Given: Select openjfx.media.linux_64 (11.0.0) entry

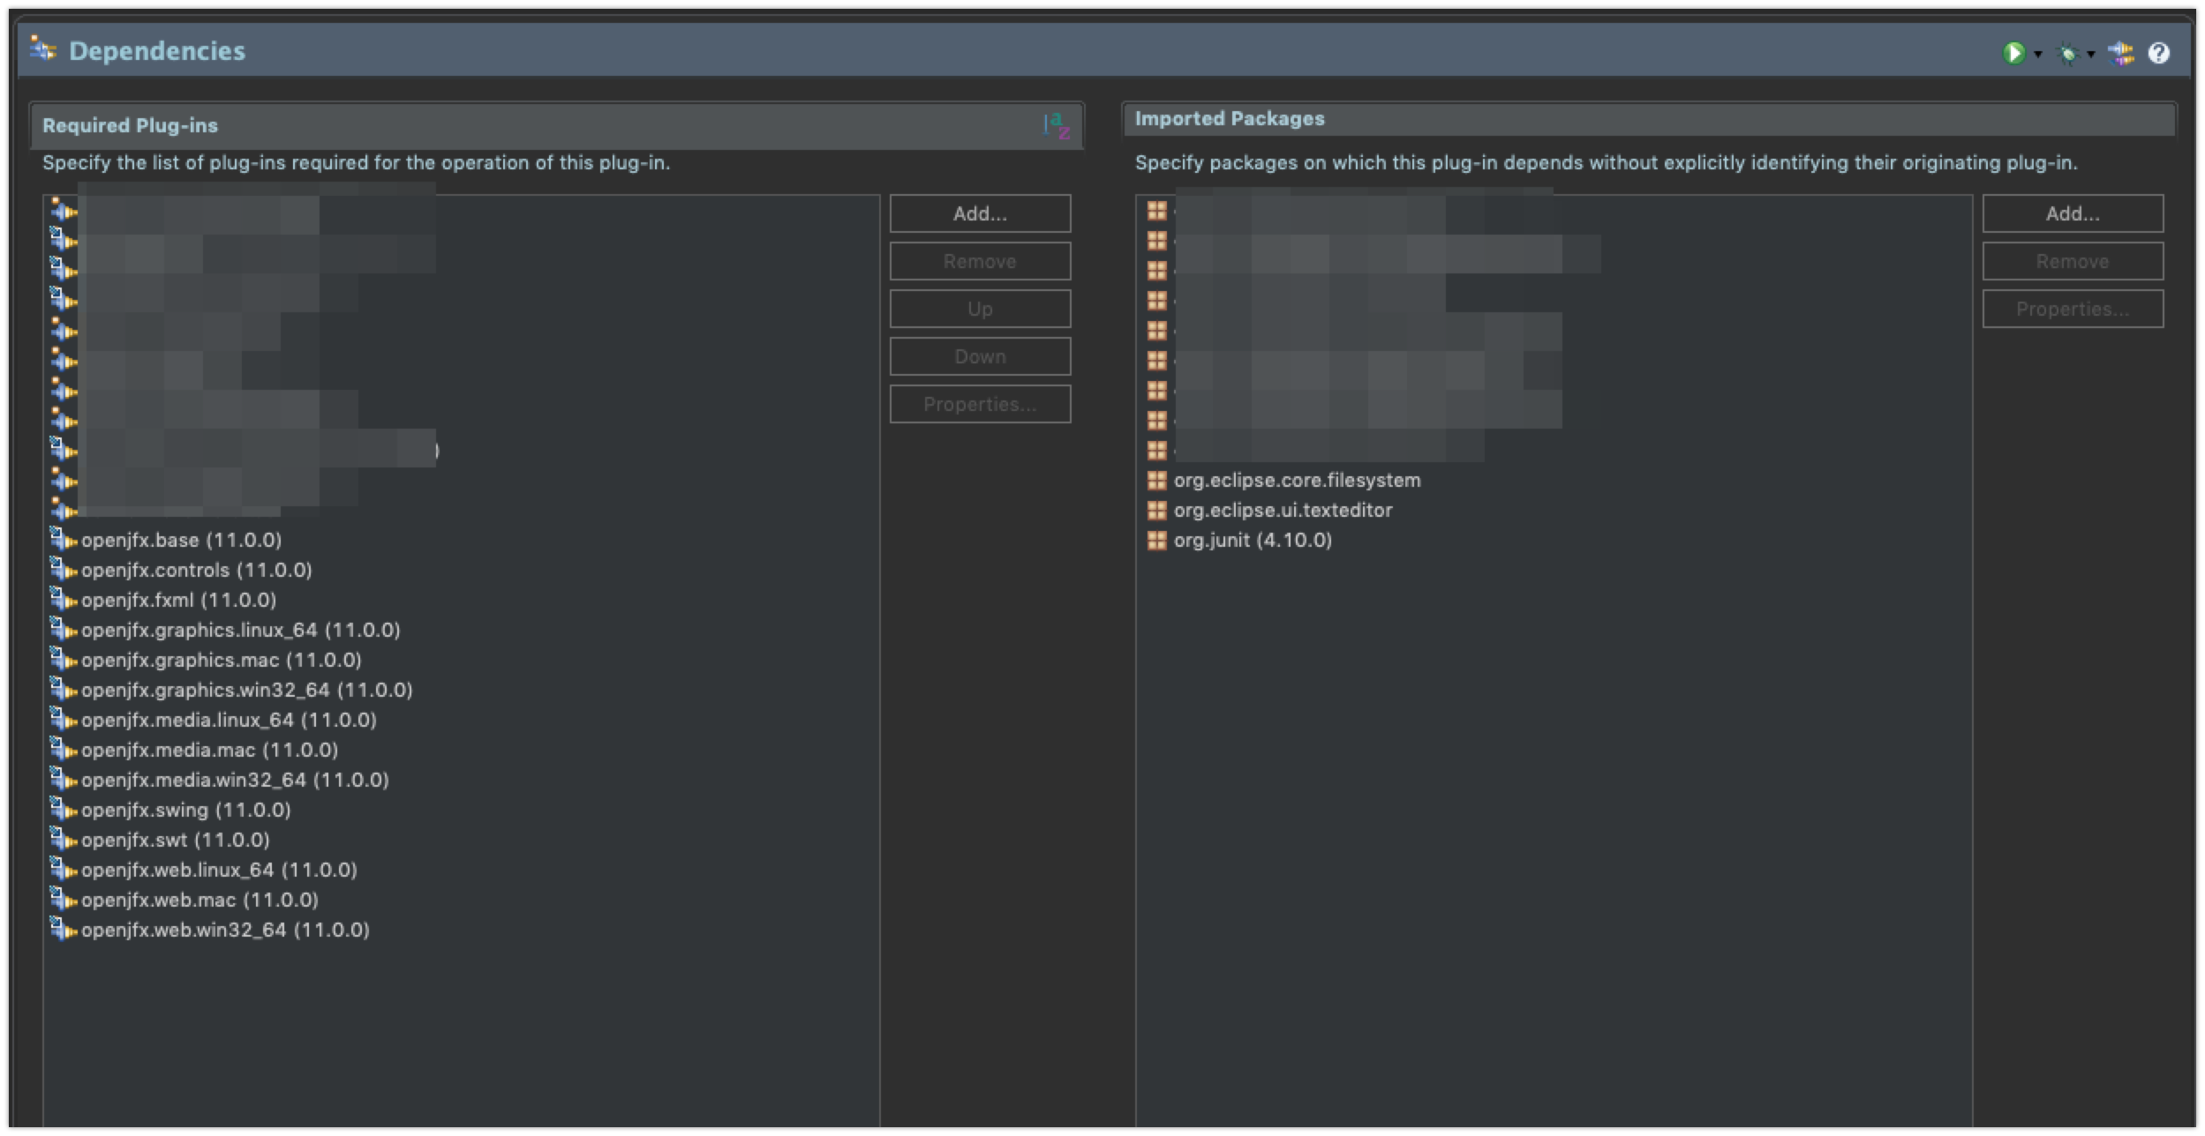Looking at the screenshot, I should point(229,720).
